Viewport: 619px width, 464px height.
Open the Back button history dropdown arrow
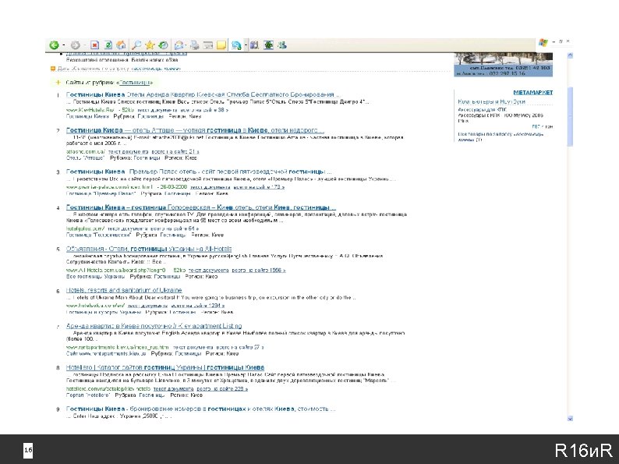pos(64,45)
